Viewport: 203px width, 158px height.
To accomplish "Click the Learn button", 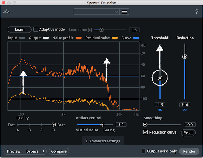I will (x=19, y=30).
